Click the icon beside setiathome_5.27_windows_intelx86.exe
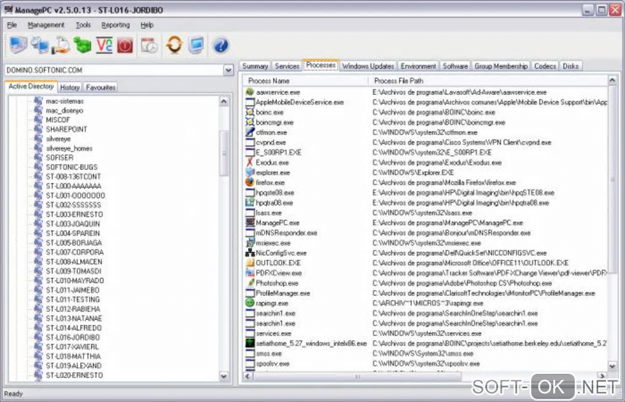625x402 pixels. coord(249,343)
